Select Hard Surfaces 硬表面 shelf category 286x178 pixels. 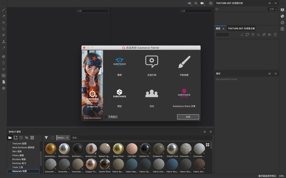click(x=23, y=147)
